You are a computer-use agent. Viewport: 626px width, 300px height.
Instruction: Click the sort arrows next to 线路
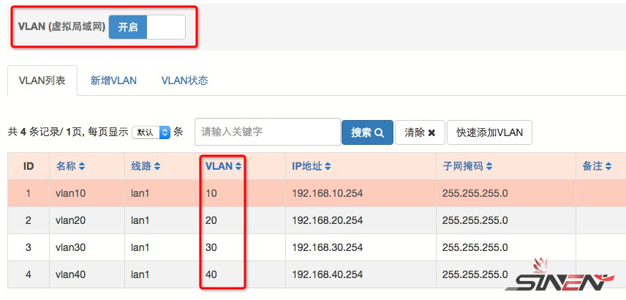click(157, 167)
